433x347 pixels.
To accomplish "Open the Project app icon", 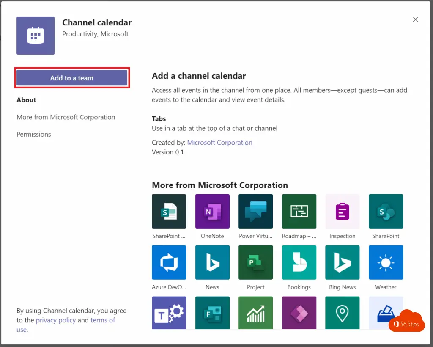I will (255, 262).
